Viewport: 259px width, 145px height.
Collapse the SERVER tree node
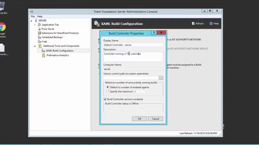[x=32, y=21]
